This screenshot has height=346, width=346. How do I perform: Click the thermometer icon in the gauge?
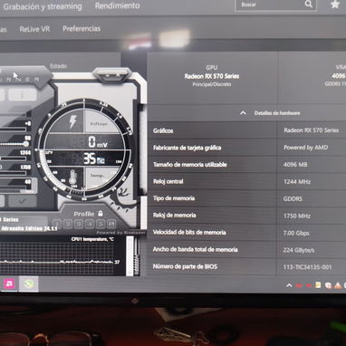click(x=72, y=178)
